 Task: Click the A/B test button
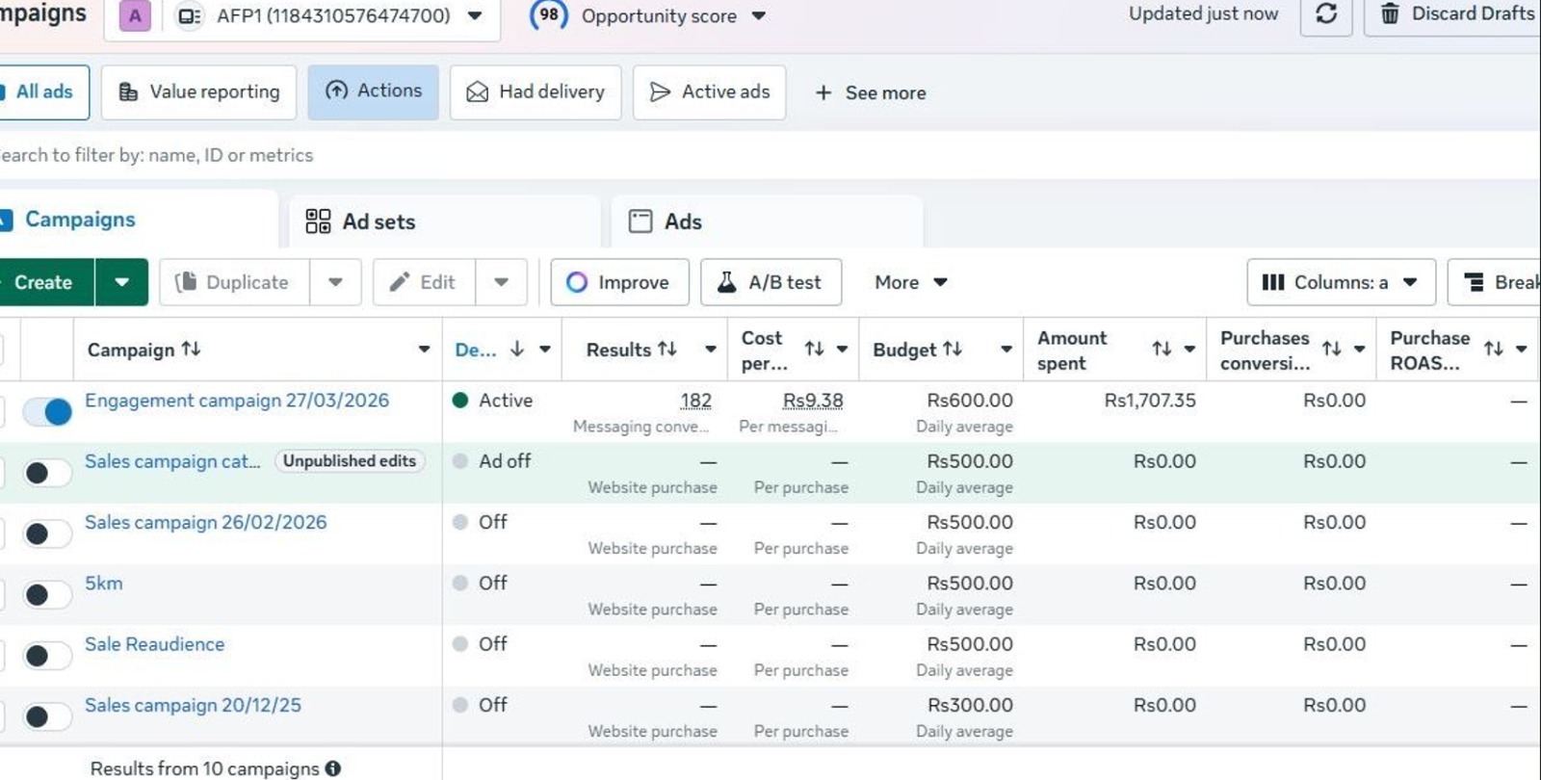tap(770, 282)
